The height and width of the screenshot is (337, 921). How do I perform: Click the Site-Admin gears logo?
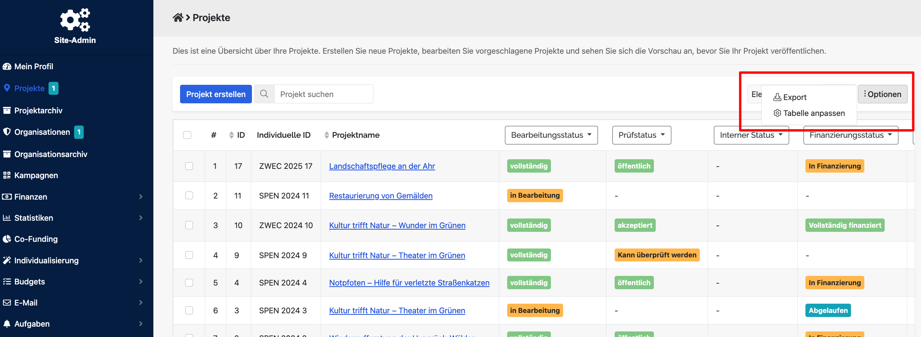pos(75,20)
